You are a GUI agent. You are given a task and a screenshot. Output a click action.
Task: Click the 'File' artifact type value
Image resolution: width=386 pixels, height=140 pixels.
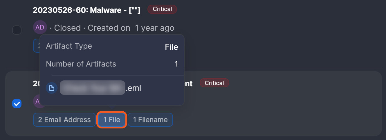(171, 47)
